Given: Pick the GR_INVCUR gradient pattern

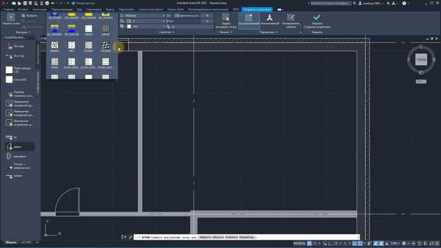Looking at the screenshot, I should tap(72, 30).
